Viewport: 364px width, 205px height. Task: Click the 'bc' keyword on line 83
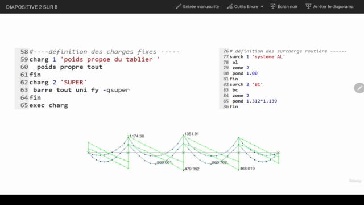click(235, 90)
